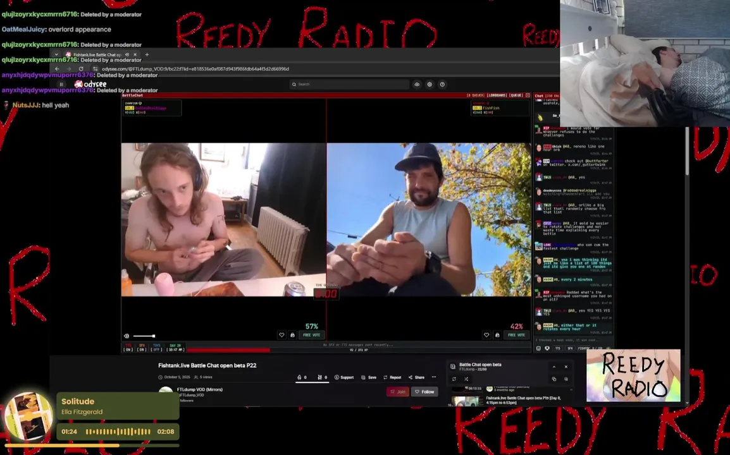Click the page vertical scrollbar
Image resolution: width=730 pixels, height=455 pixels.
(687, 151)
